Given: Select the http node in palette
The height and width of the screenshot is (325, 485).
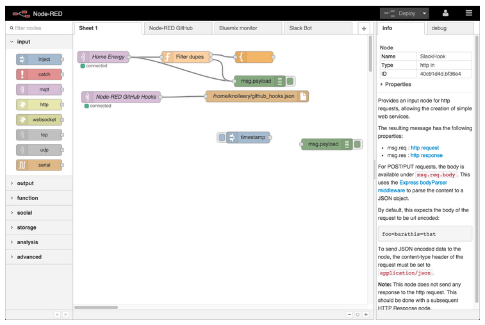Looking at the screenshot, I should point(39,104).
